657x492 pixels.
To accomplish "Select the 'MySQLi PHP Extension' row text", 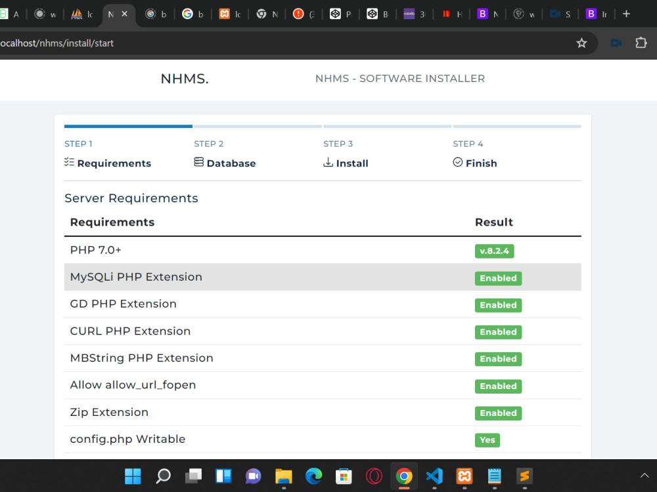I will 136,277.
